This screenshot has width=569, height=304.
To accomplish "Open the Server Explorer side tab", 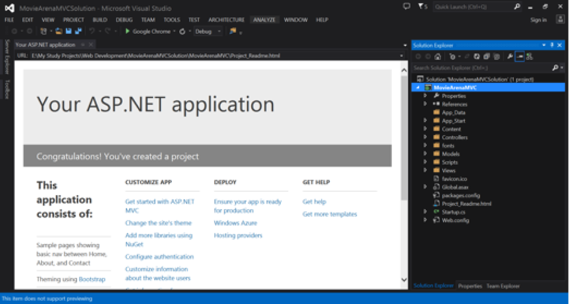I will point(7,57).
